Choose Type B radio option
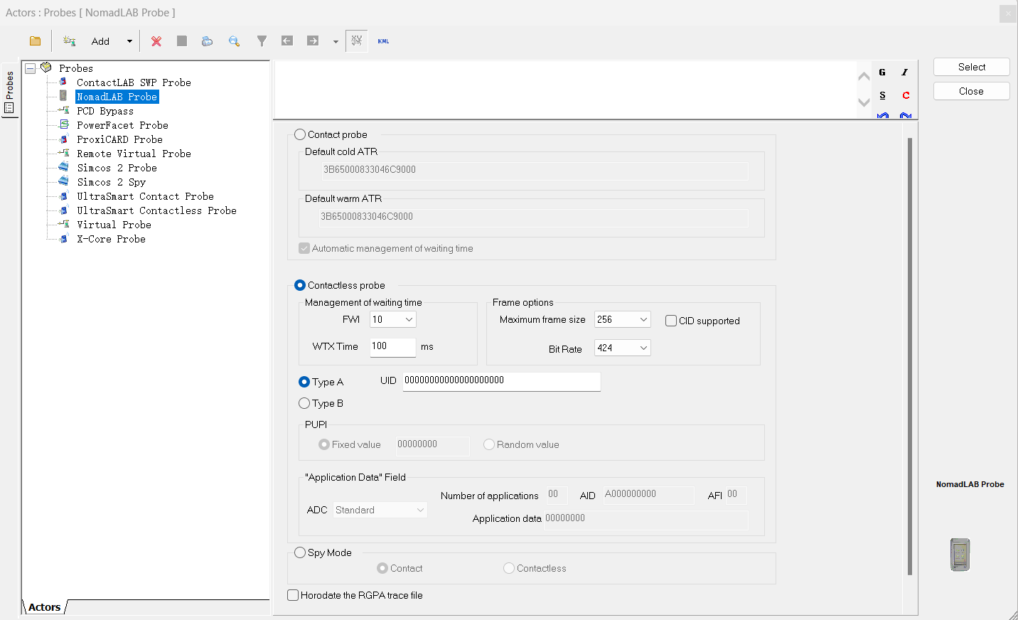This screenshot has height=620, width=1018. pos(304,403)
